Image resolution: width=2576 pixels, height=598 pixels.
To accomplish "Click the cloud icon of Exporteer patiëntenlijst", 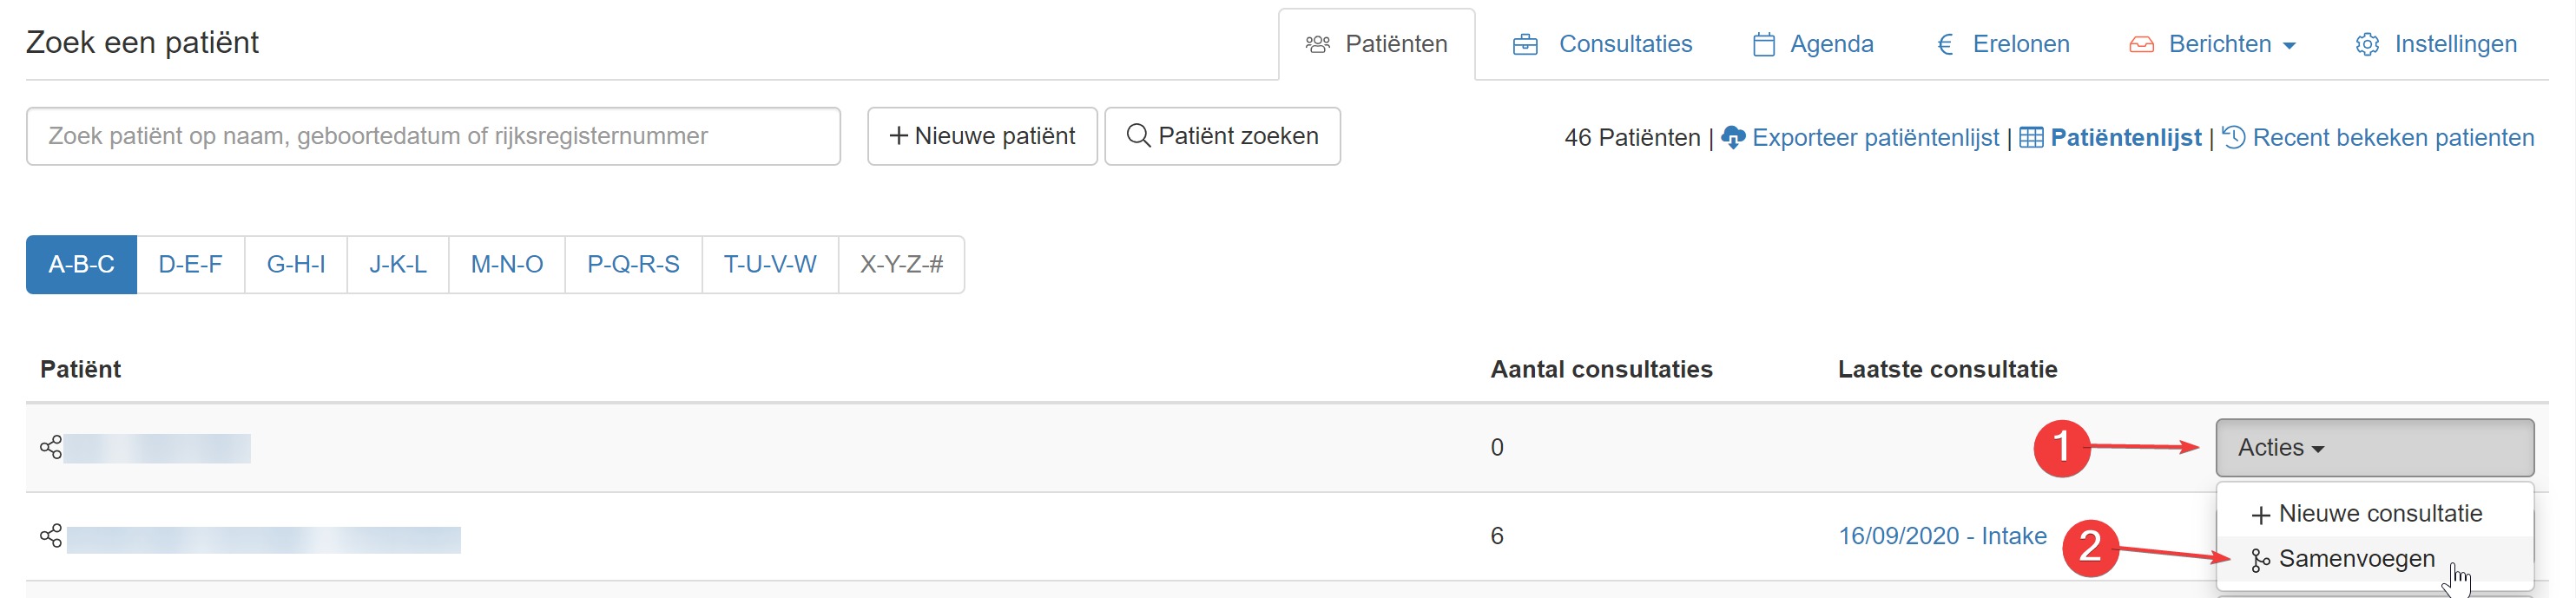I will (1733, 137).
